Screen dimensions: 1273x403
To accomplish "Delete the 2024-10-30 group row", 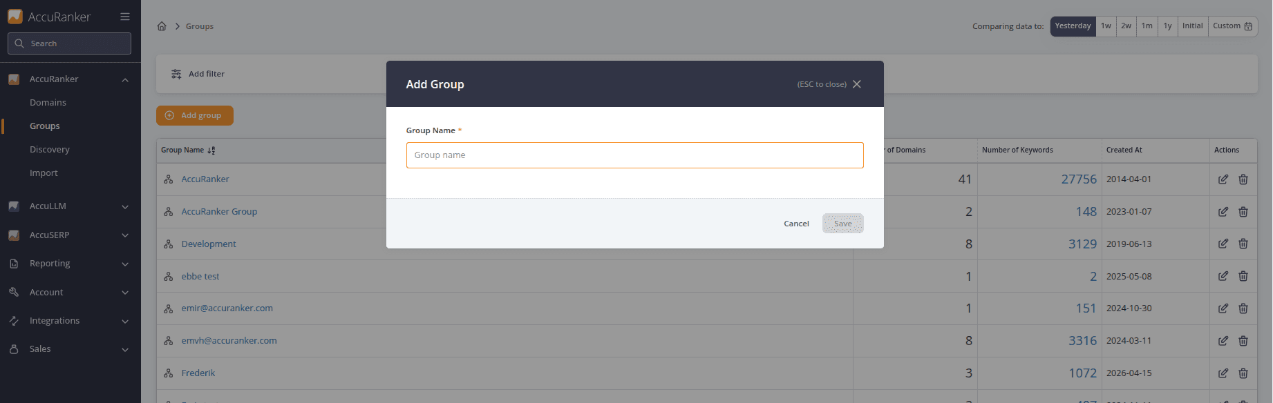I will click(1243, 308).
